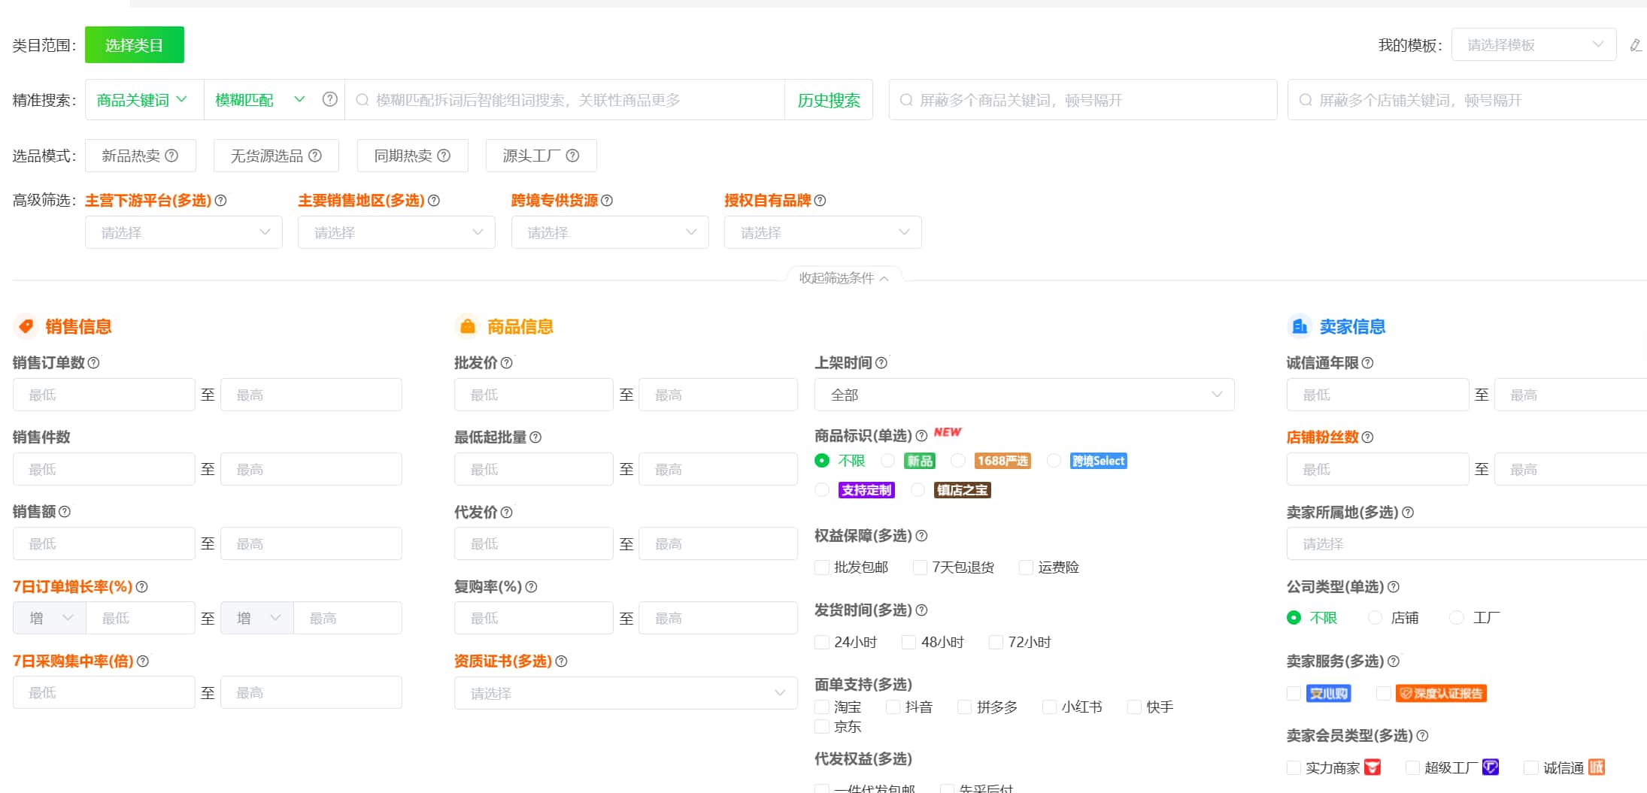The image size is (1647, 793).
Task: Check the 7天包退货 checkbox
Action: coord(920,568)
